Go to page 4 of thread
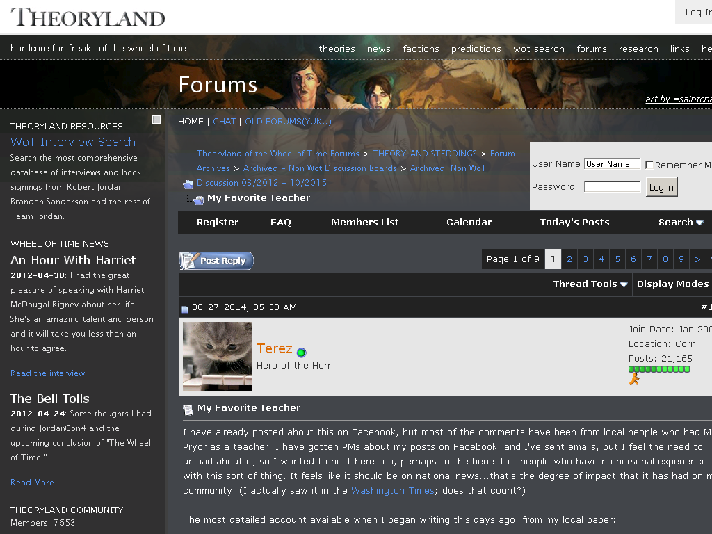 click(601, 259)
